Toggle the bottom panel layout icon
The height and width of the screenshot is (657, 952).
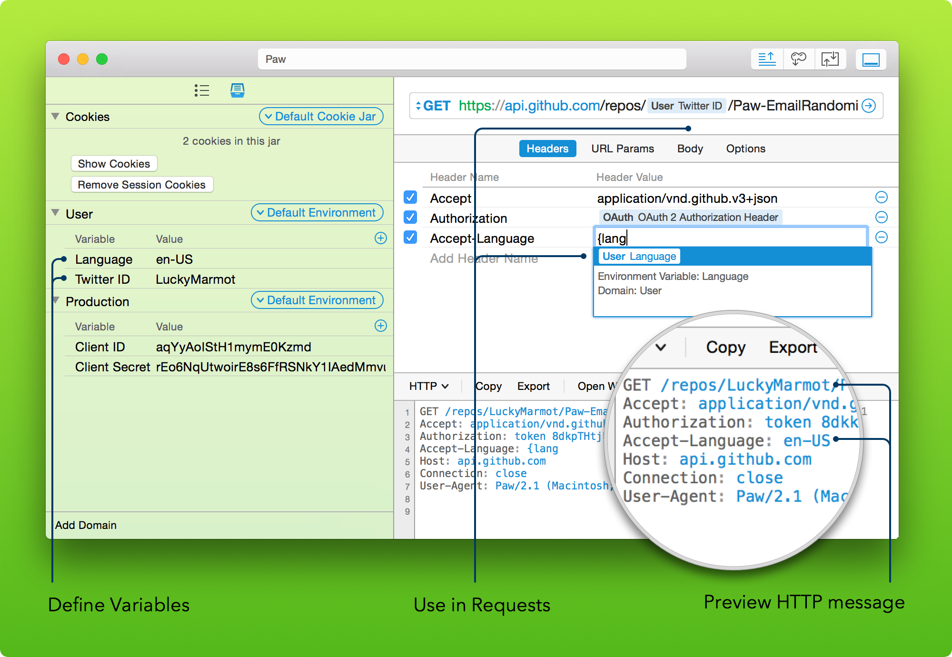(871, 60)
